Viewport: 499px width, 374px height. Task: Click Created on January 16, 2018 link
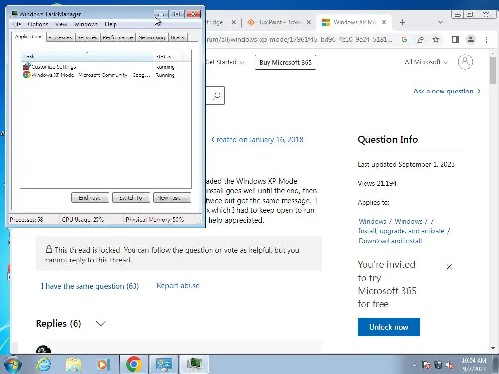pyautogui.click(x=257, y=140)
